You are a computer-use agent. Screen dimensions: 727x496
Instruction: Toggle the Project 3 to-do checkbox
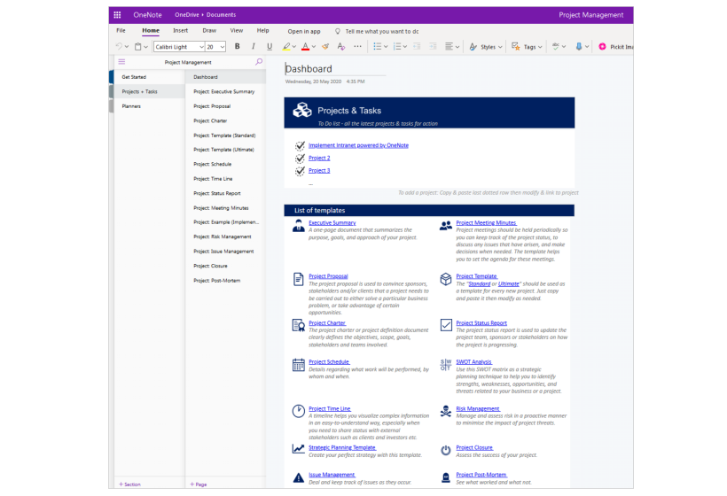(x=300, y=171)
